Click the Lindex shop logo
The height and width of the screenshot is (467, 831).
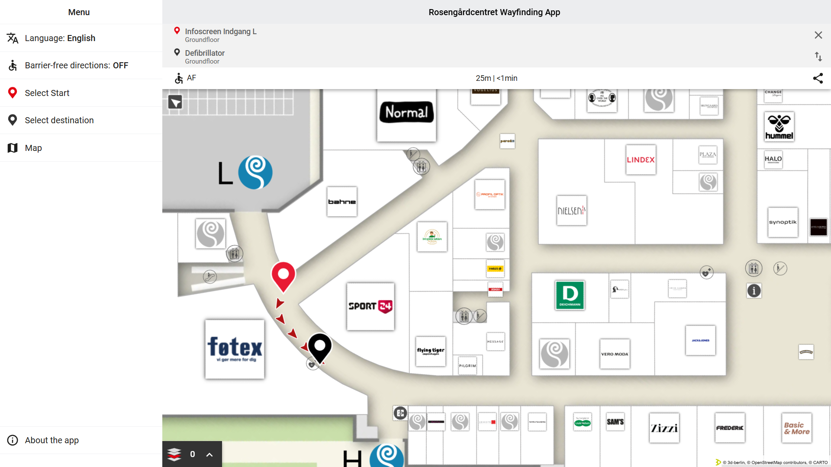(641, 160)
